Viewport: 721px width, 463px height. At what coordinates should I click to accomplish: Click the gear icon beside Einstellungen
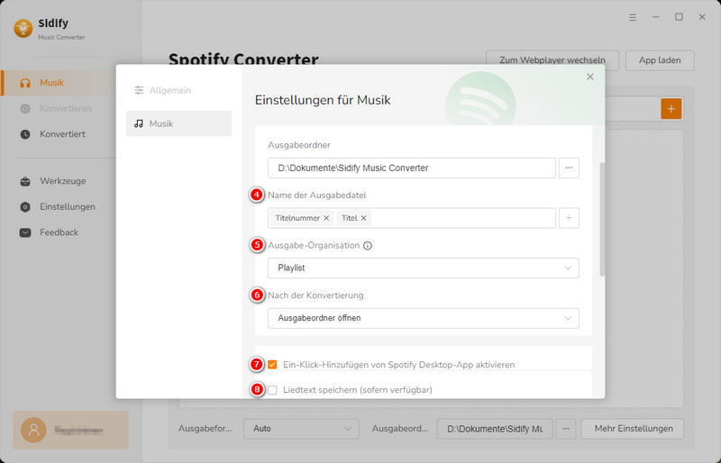tap(25, 207)
